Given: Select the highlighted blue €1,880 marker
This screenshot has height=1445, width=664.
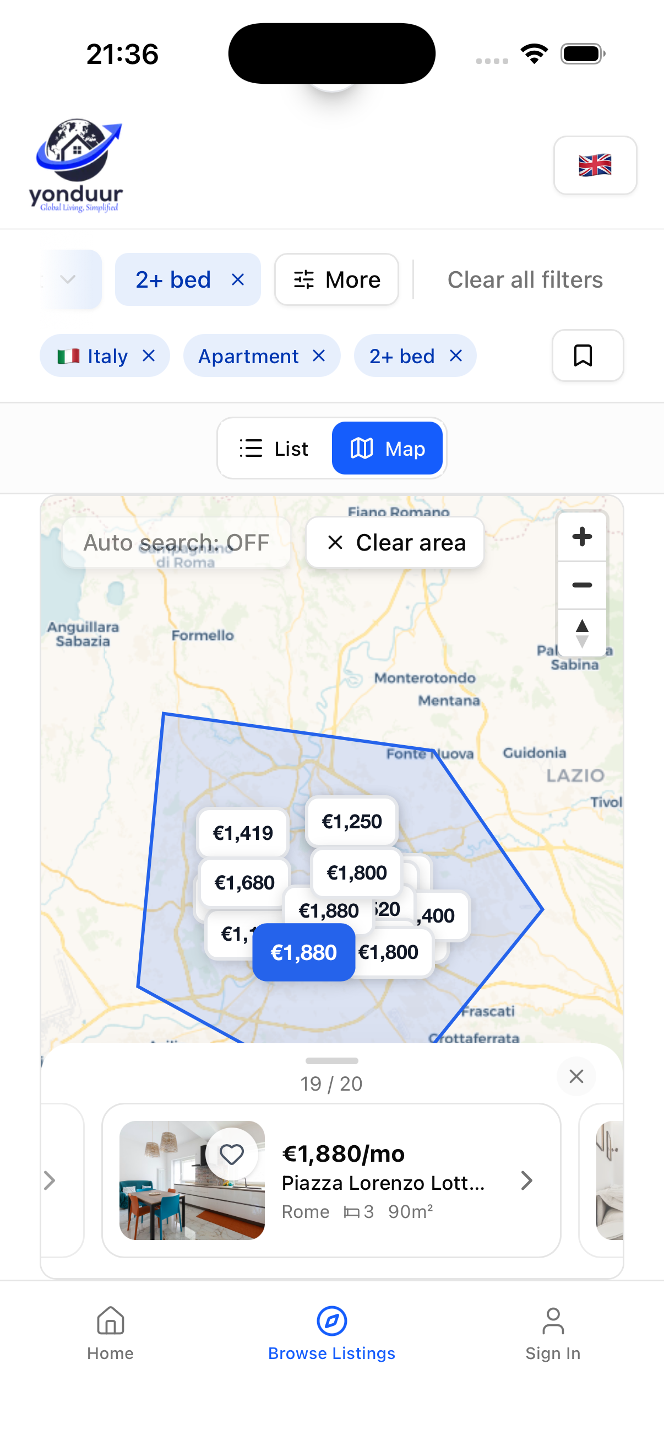Looking at the screenshot, I should (x=303, y=952).
